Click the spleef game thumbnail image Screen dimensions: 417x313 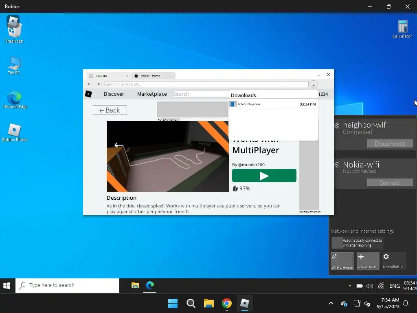pos(167,156)
